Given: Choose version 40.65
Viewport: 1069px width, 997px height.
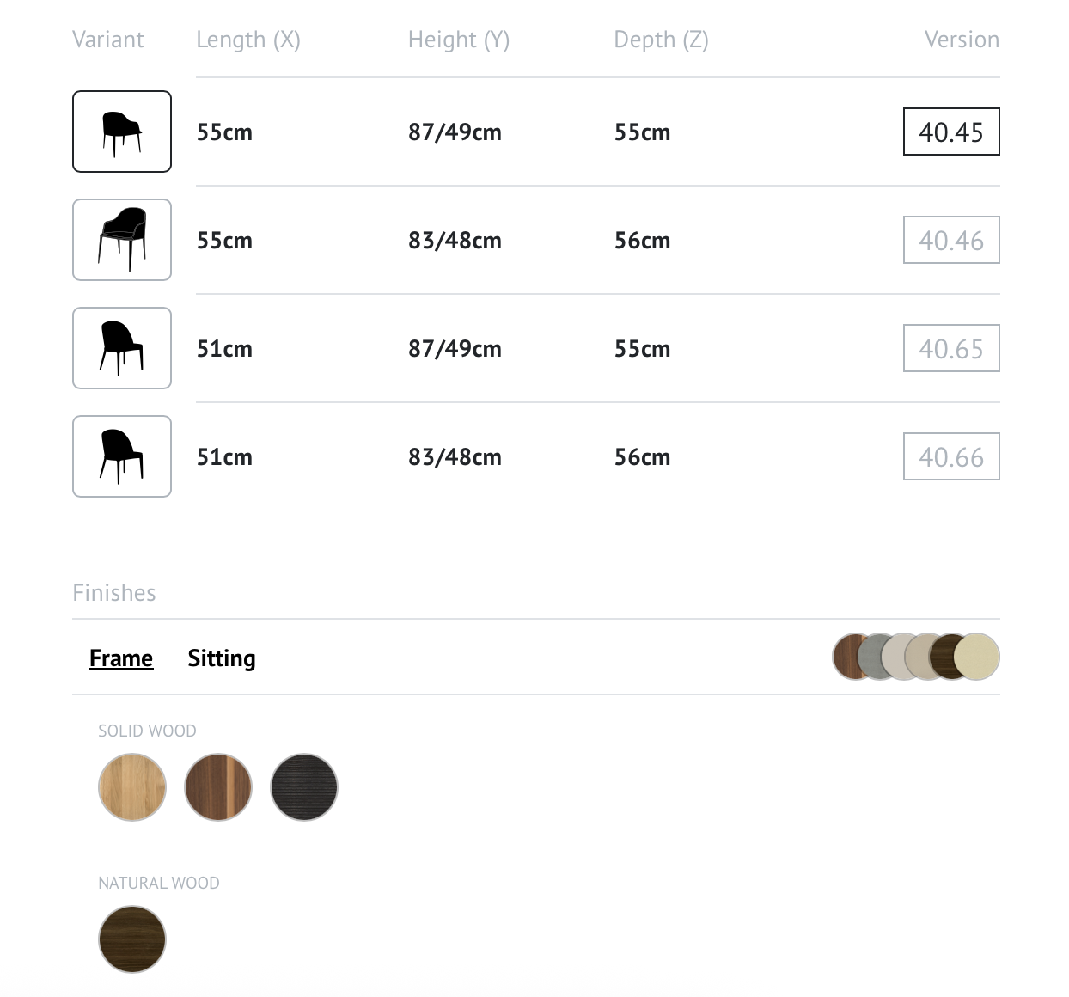Looking at the screenshot, I should point(951,348).
